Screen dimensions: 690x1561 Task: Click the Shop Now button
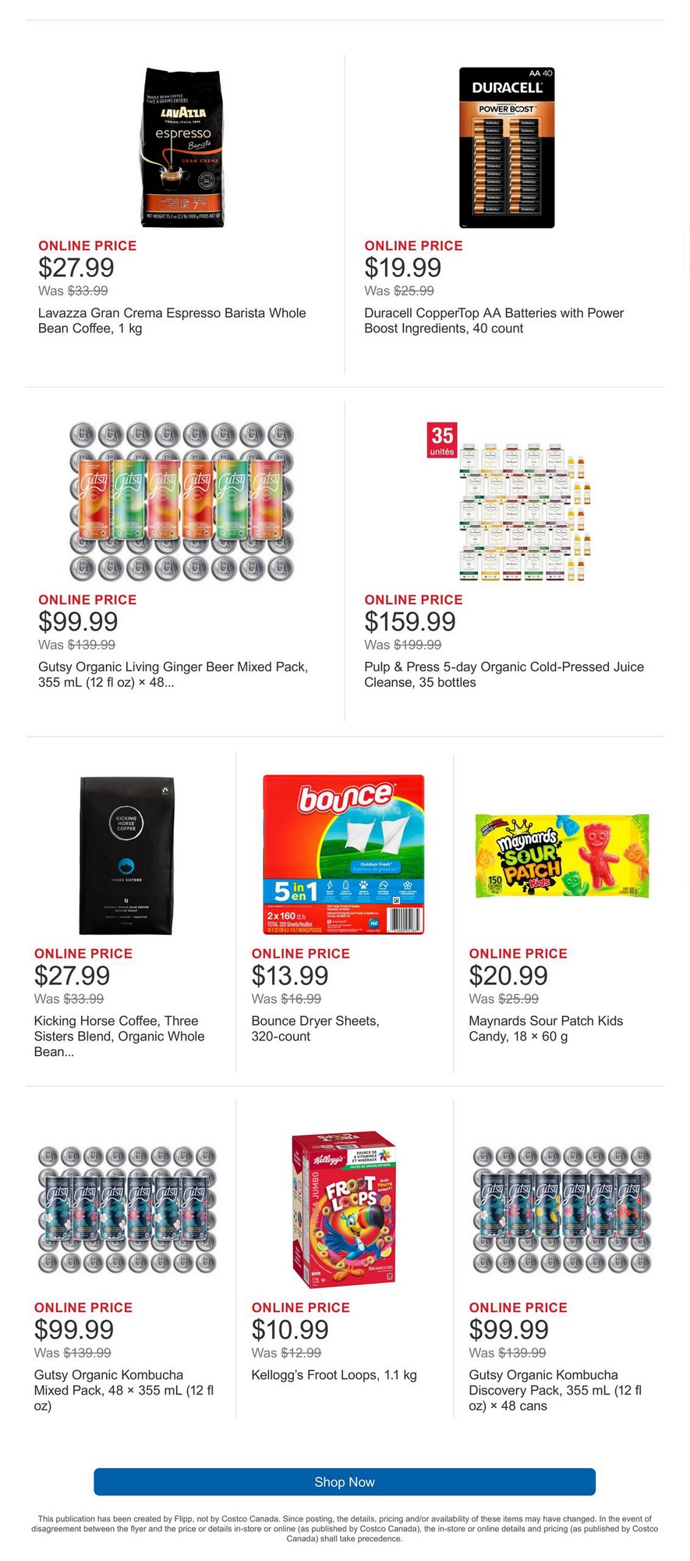345,1481
